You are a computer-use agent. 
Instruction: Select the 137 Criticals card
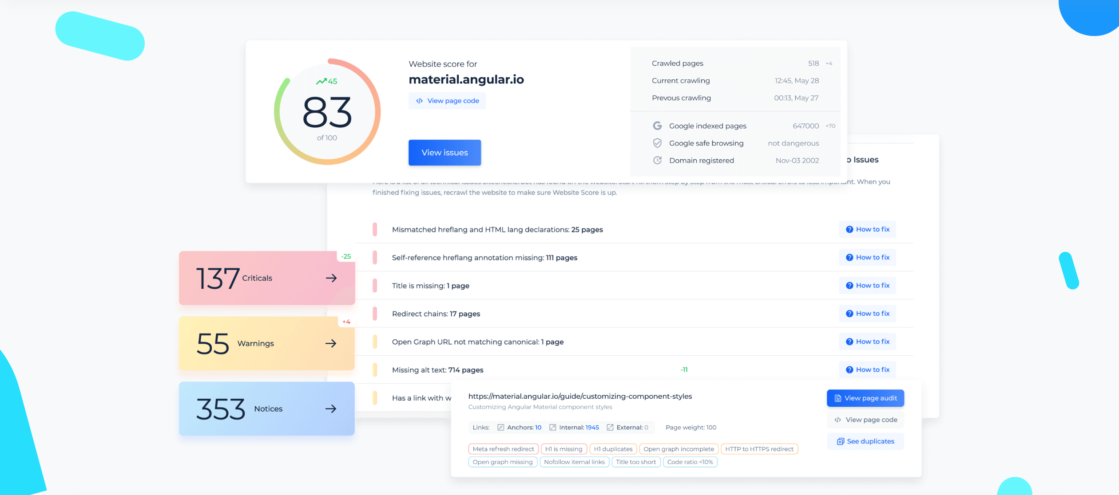point(267,278)
